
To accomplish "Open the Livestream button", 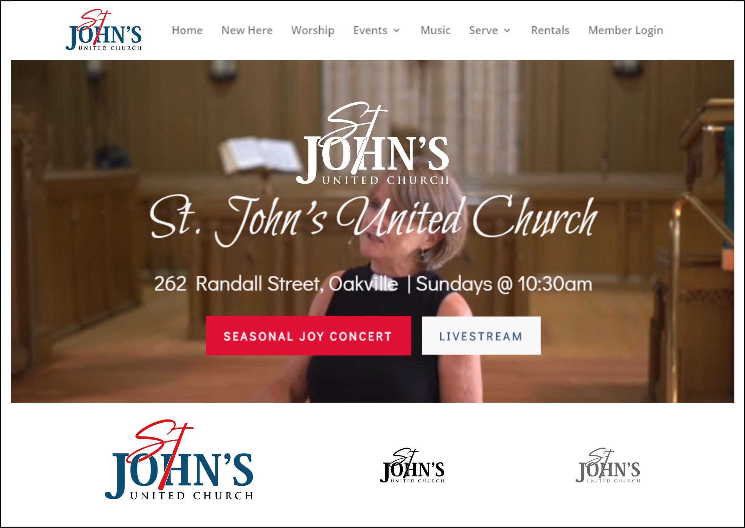I will [x=481, y=336].
